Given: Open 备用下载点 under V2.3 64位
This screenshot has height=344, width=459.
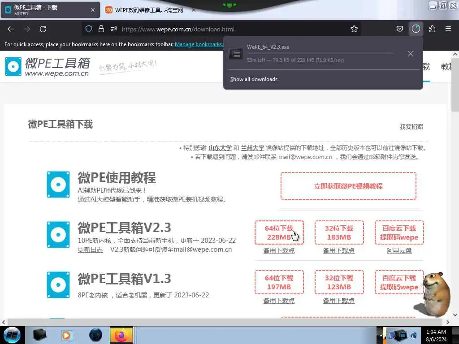Looking at the screenshot, I should point(279,251).
